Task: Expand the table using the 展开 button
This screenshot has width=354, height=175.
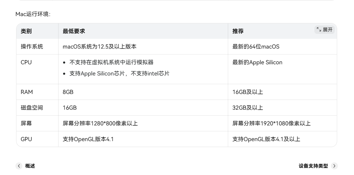Action: [325, 30]
